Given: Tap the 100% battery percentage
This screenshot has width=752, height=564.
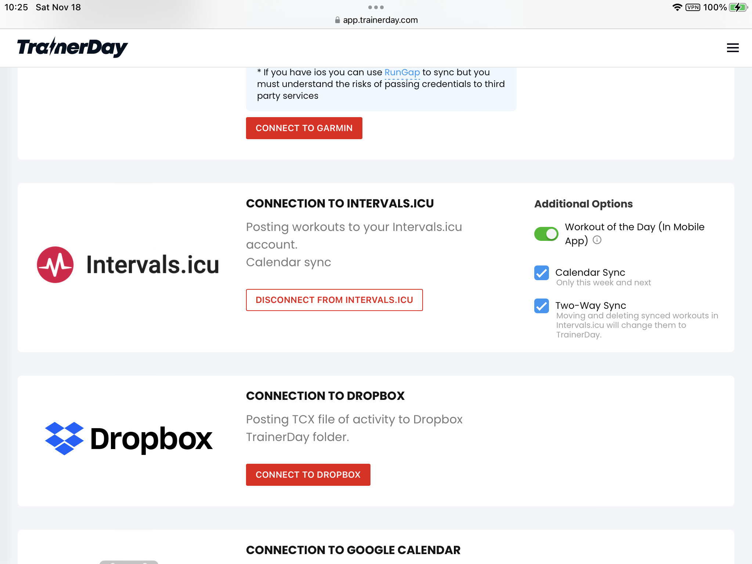Looking at the screenshot, I should coord(715,7).
